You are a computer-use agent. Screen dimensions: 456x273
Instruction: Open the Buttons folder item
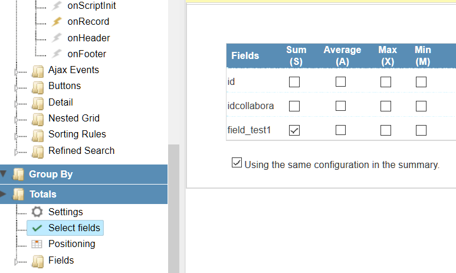(64, 86)
